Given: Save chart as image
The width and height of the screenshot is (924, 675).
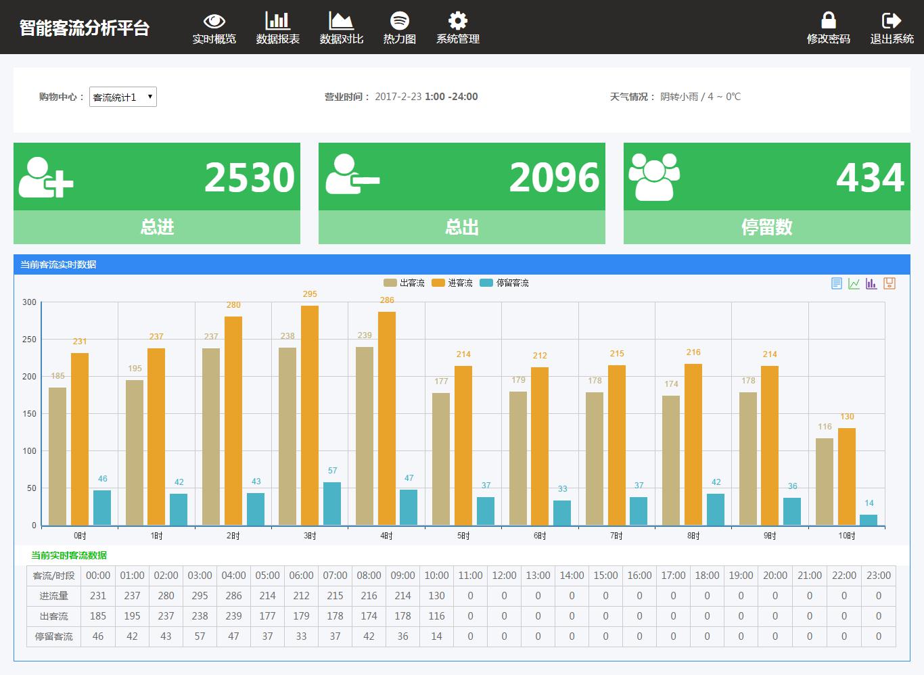Looking at the screenshot, I should coord(890,283).
